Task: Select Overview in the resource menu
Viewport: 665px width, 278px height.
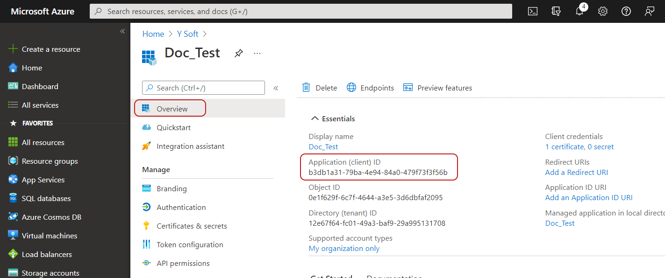Action: click(x=172, y=109)
